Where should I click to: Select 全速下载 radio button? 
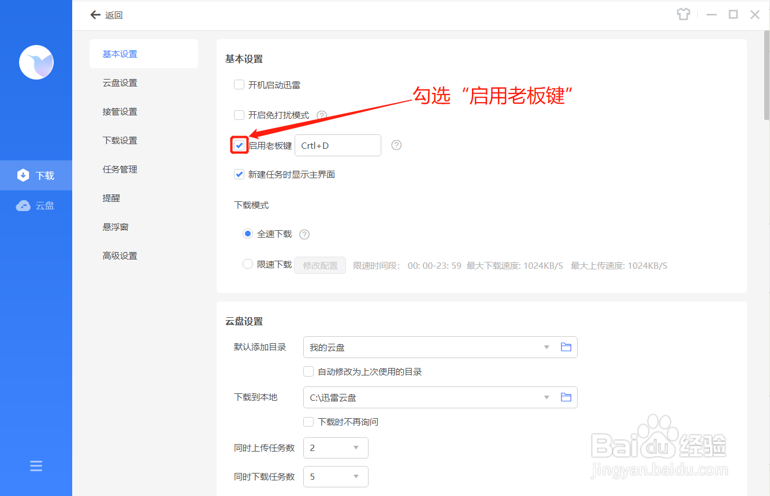pyautogui.click(x=248, y=234)
